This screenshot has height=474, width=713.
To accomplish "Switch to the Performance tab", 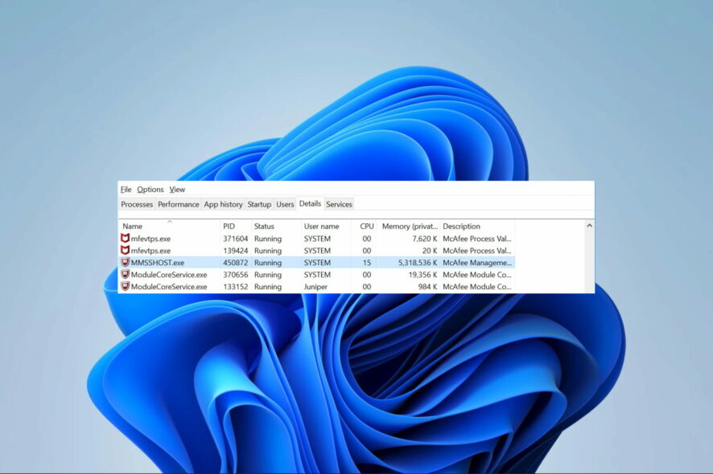I will coord(179,204).
